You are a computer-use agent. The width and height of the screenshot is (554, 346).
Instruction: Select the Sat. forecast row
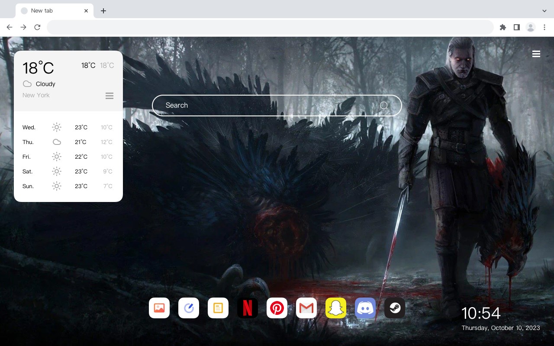[x=68, y=171]
